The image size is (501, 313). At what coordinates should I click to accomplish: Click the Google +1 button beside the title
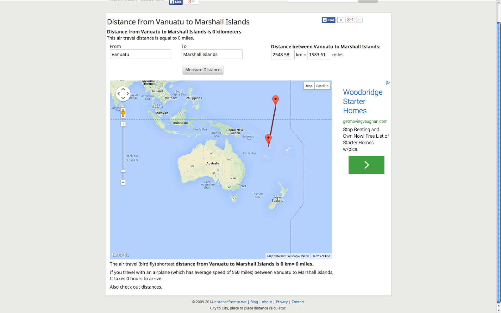tap(350, 20)
